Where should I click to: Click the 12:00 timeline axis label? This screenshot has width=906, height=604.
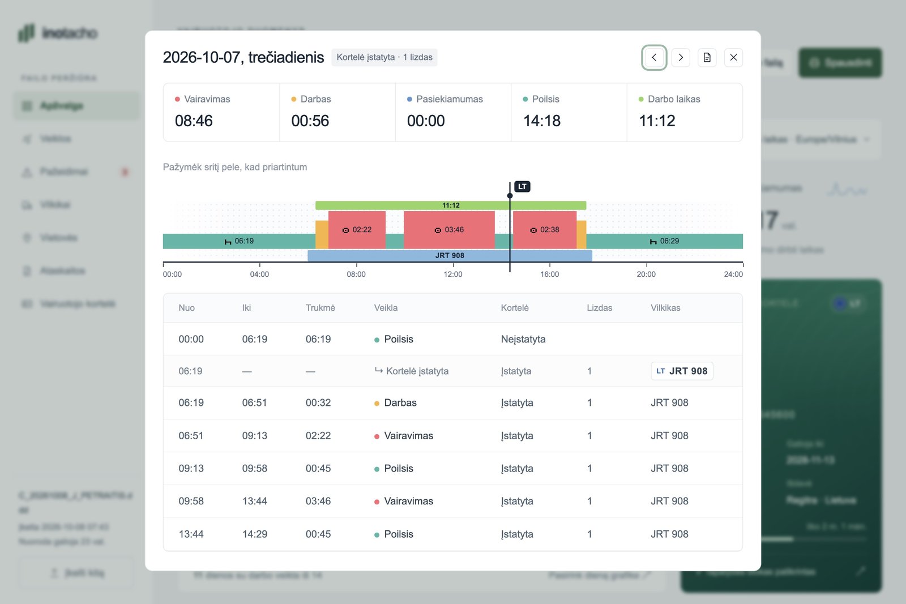(453, 275)
